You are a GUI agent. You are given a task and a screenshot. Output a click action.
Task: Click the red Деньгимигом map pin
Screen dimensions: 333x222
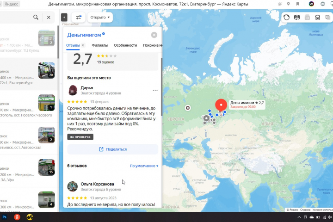point(221,105)
